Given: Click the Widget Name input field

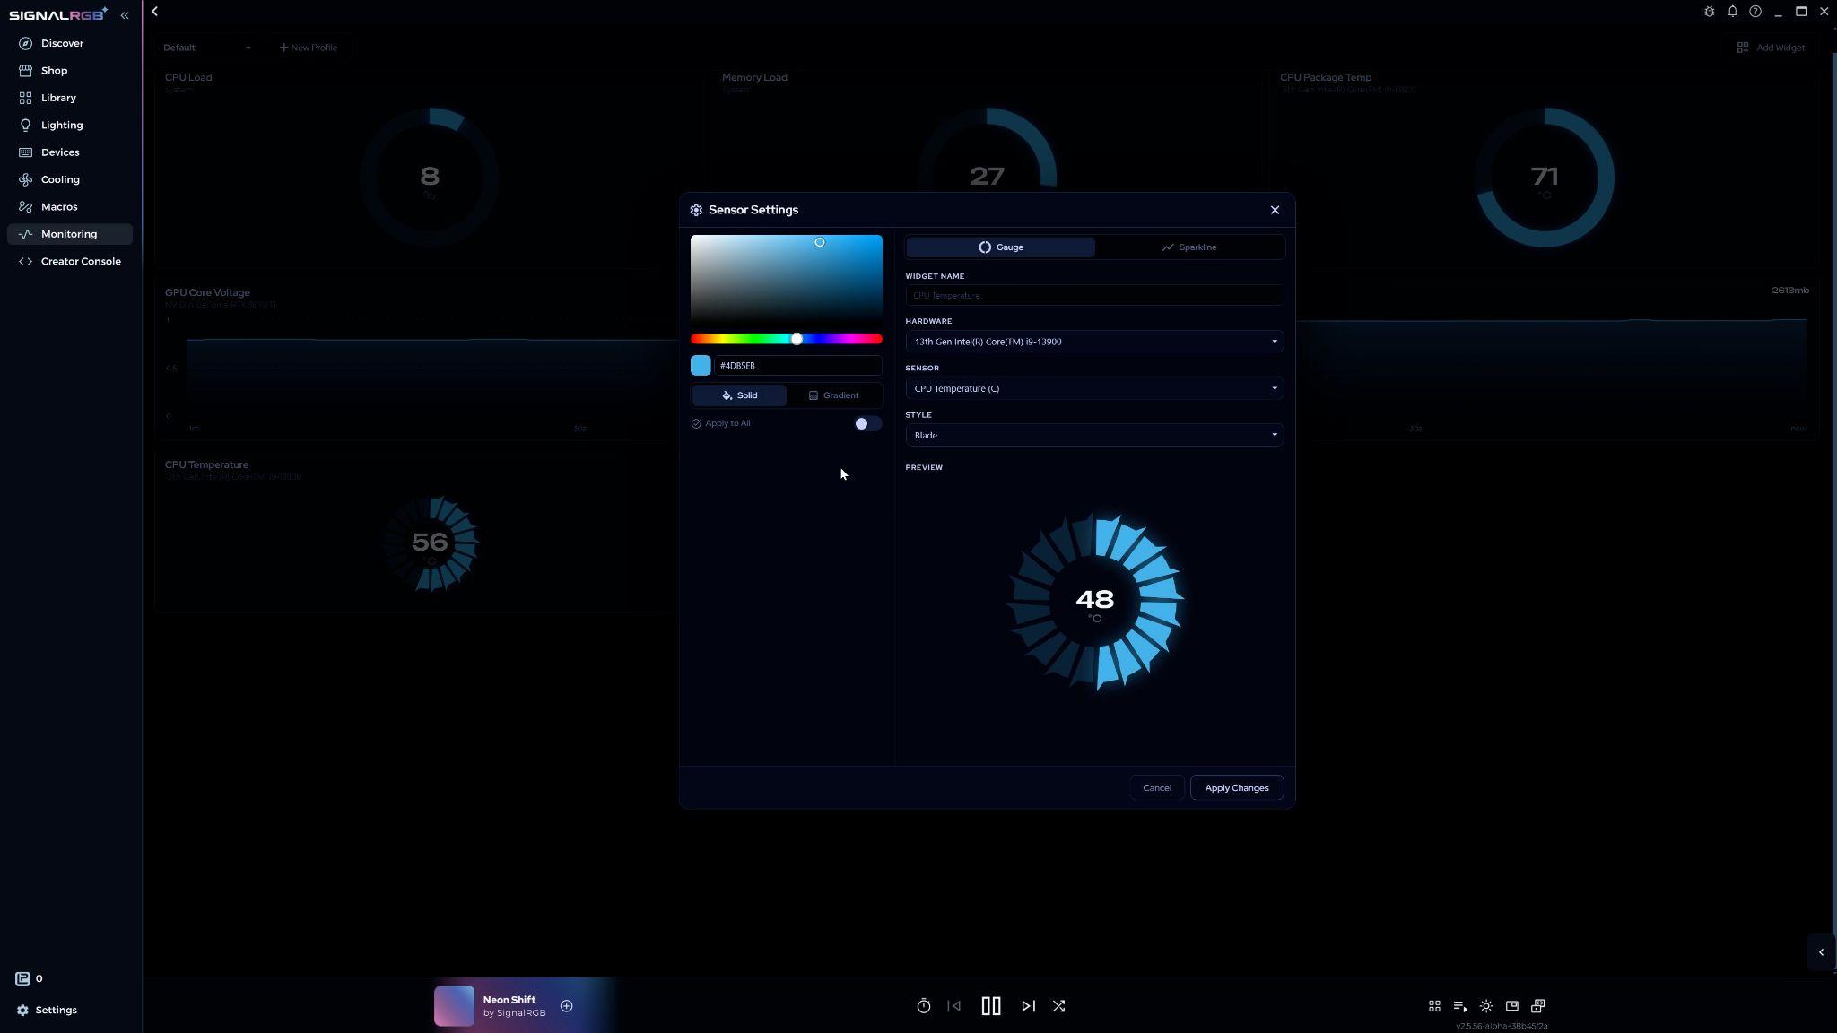Looking at the screenshot, I should (1094, 295).
